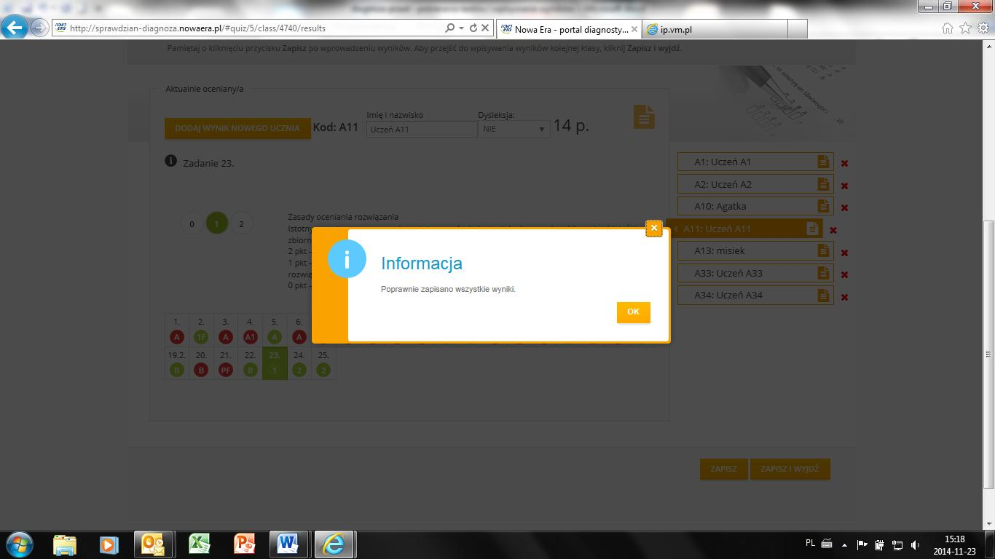This screenshot has width=995, height=559.
Task: Go to question 5 in the grid
Action: point(275,330)
